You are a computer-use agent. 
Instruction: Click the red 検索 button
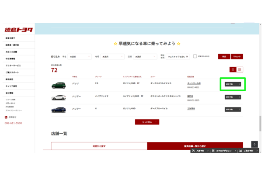pyautogui.click(x=224, y=56)
